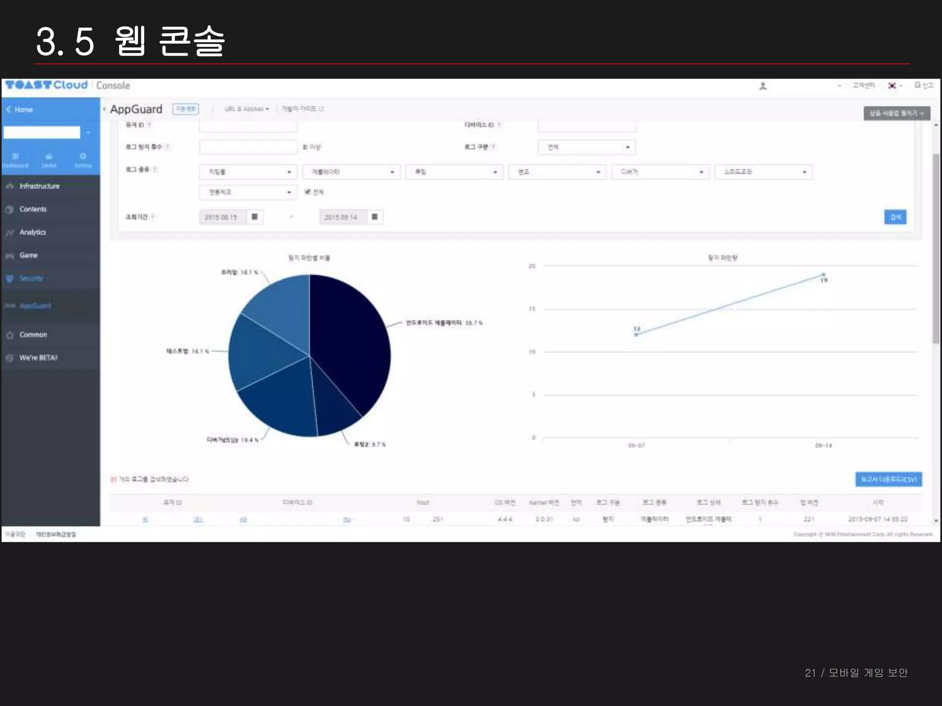942x706 pixels.
Task: Open the rooting log type dropdown
Action: coord(454,172)
